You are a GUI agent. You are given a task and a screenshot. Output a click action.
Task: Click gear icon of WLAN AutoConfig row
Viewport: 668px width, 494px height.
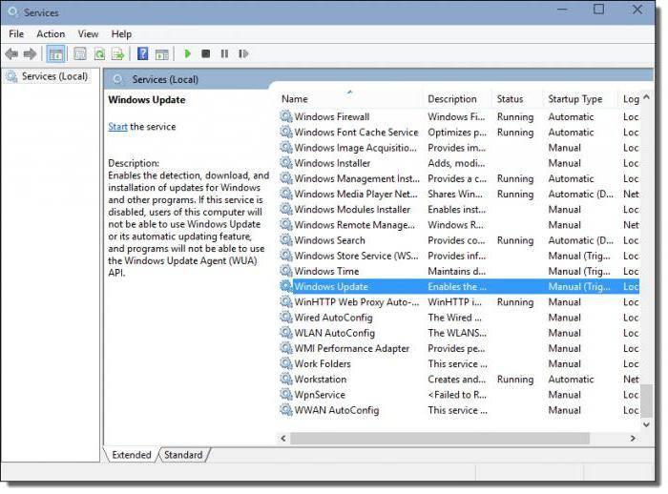[x=286, y=333]
